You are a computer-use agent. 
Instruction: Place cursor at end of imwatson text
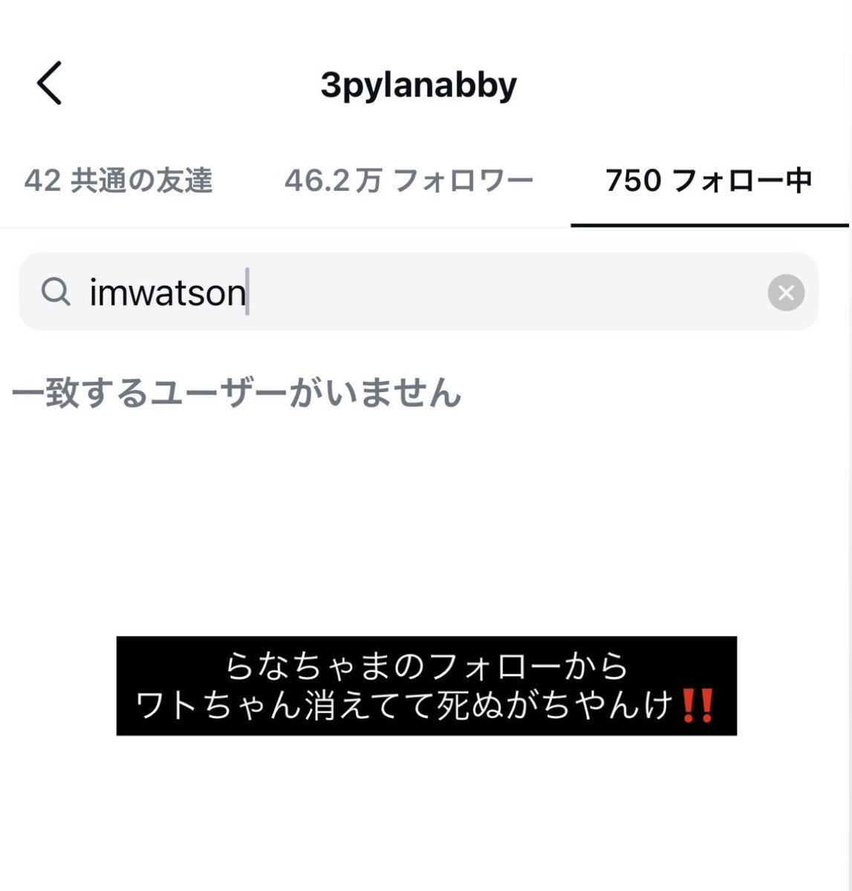[x=247, y=292]
